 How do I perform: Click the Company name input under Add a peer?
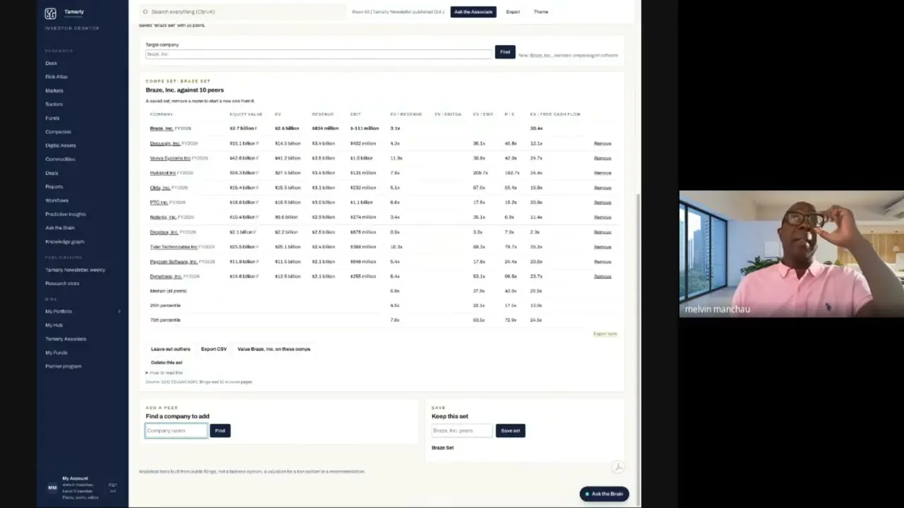click(x=177, y=430)
